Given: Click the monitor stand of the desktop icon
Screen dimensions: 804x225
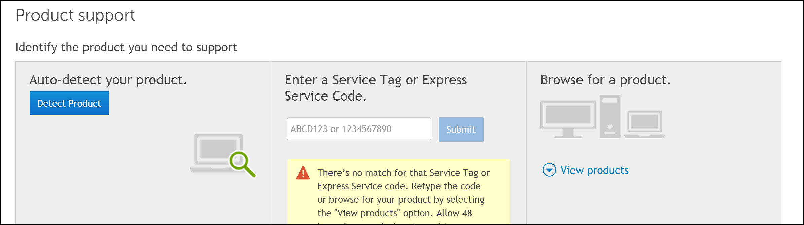Looking at the screenshot, I should pyautogui.click(x=568, y=134).
